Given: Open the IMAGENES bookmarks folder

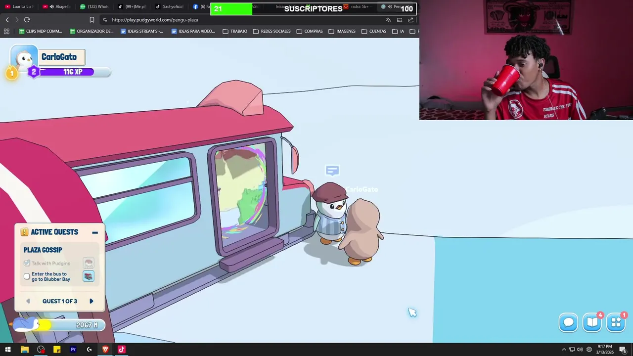Looking at the screenshot, I should click(x=342, y=31).
